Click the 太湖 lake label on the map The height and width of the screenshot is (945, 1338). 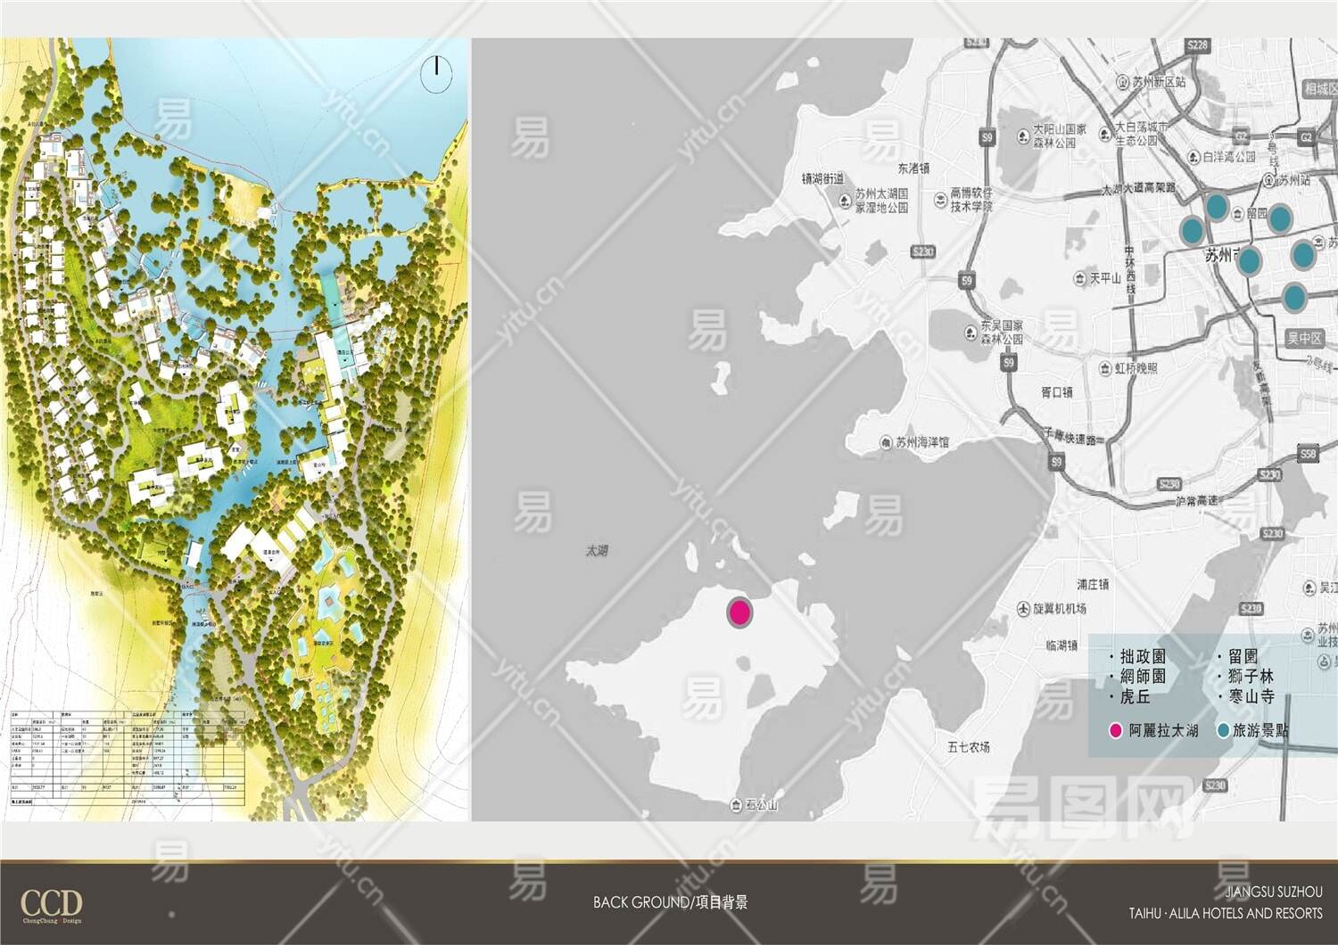[597, 551]
